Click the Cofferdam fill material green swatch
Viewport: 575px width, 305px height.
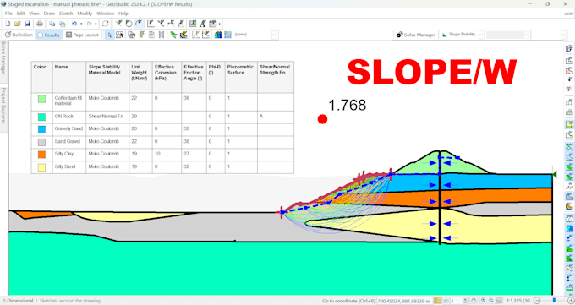41,99
